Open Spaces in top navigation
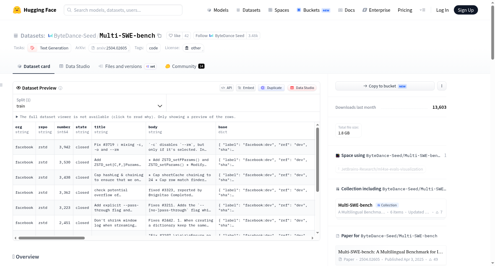This screenshot has width=495, height=266. tap(278, 10)
